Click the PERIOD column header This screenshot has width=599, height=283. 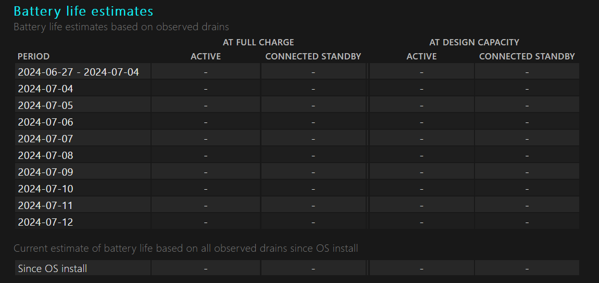tap(34, 56)
